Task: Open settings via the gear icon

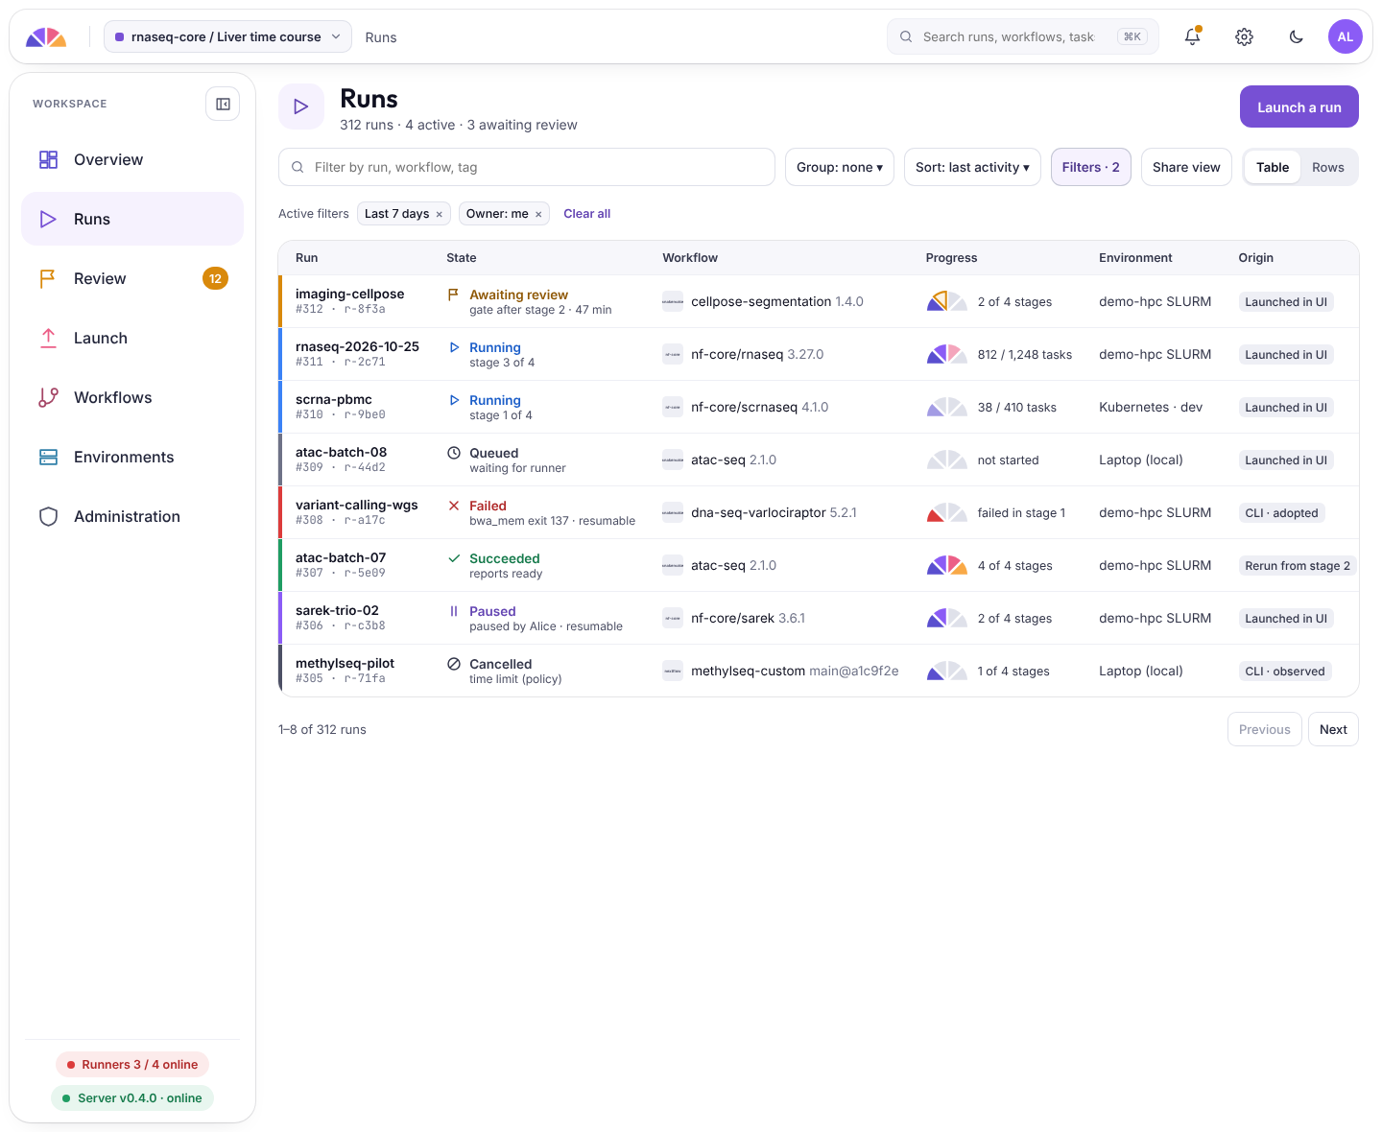Action: (1244, 36)
